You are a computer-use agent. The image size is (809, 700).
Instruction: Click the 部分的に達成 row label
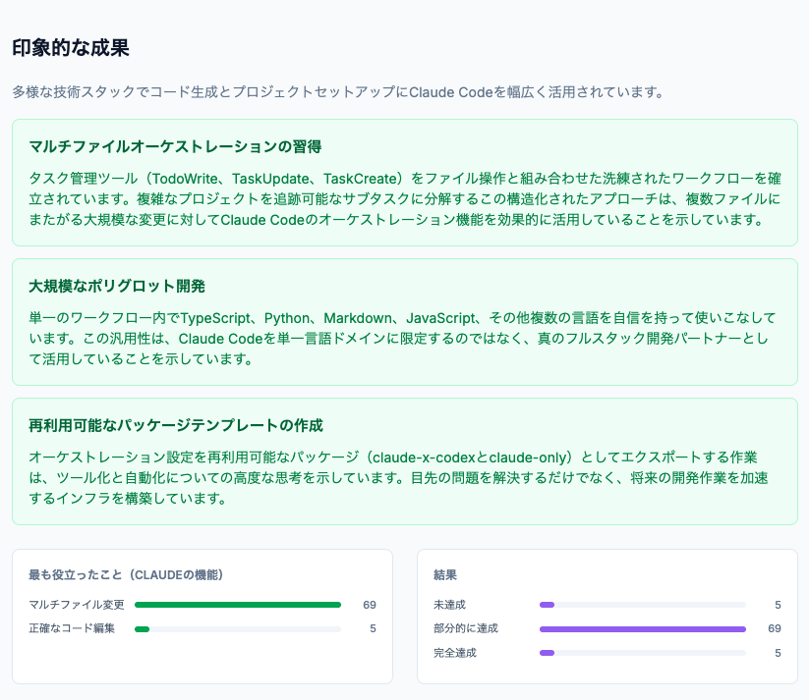(466, 628)
